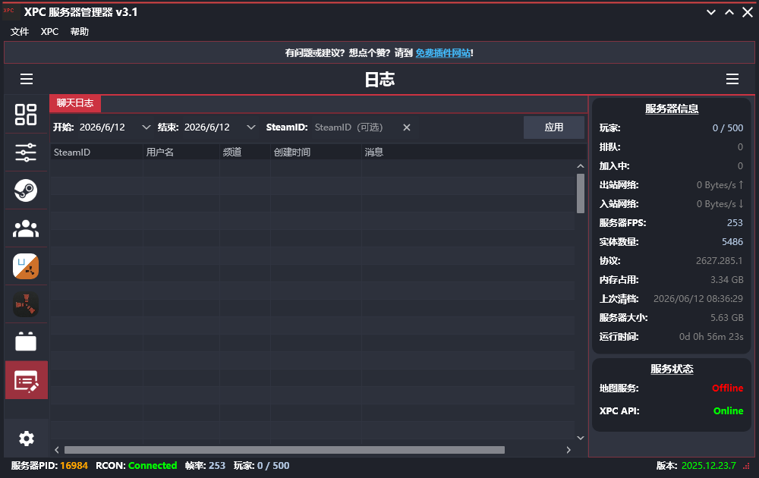The image size is (759, 478).
Task: Roll up window with title bar up chevron
Action: (x=729, y=12)
